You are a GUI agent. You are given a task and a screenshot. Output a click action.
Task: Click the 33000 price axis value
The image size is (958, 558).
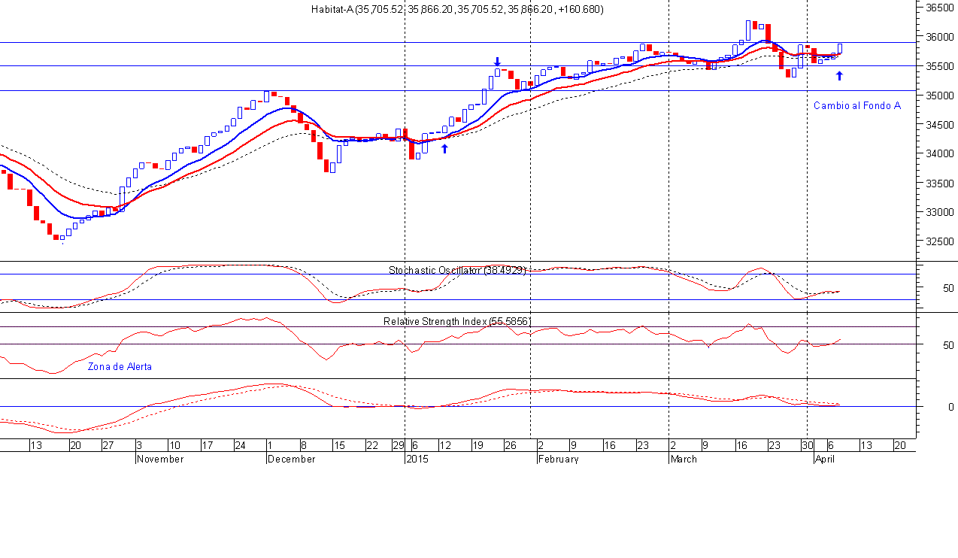click(939, 212)
